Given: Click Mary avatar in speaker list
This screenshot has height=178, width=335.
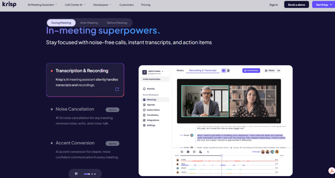Looking at the screenshot, I should (x=178, y=164).
